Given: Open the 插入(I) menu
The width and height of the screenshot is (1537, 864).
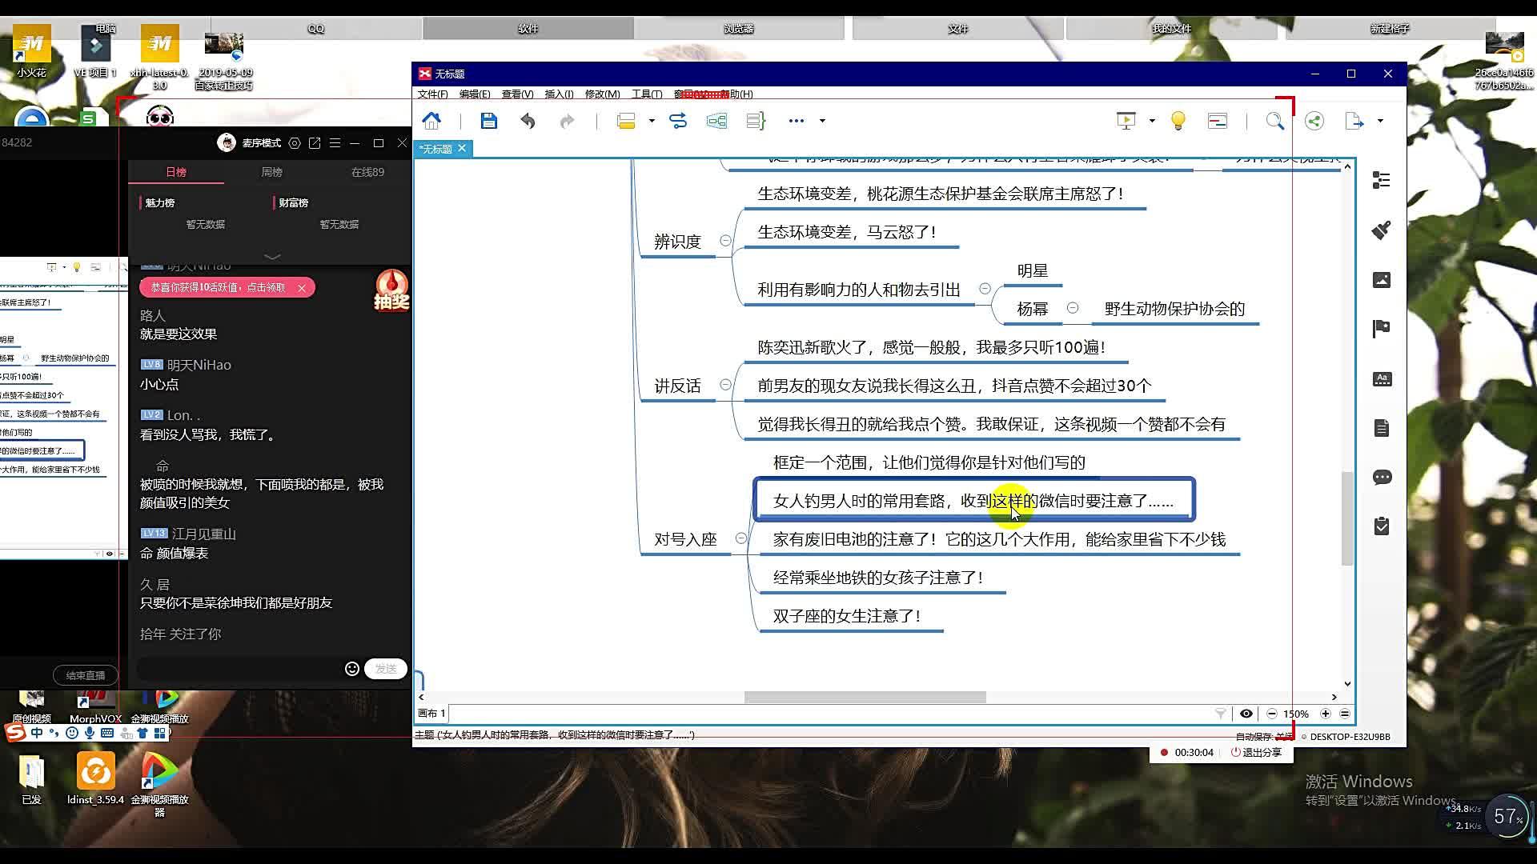Looking at the screenshot, I should point(558,94).
